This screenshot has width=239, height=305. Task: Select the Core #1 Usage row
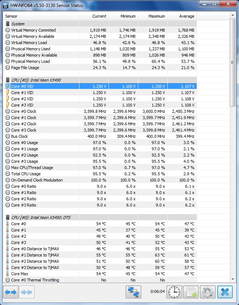click(x=100, y=148)
